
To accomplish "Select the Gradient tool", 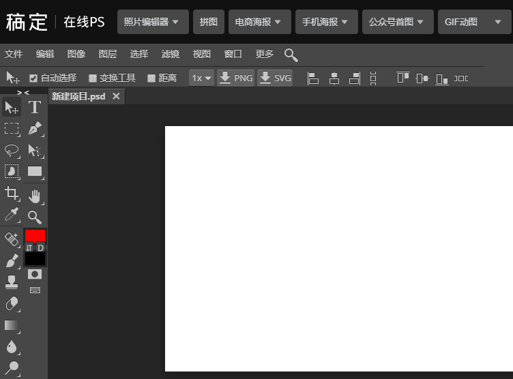I will coord(12,325).
